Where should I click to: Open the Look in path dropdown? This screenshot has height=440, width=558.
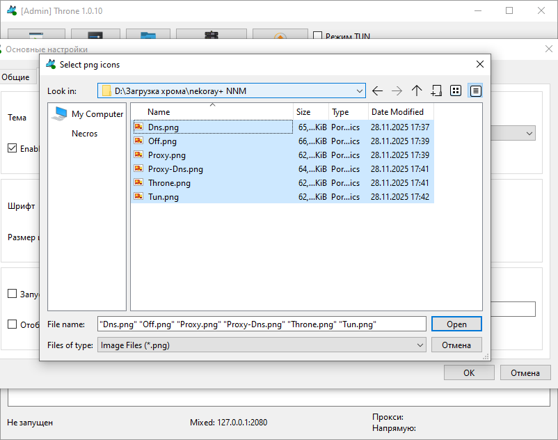point(360,91)
